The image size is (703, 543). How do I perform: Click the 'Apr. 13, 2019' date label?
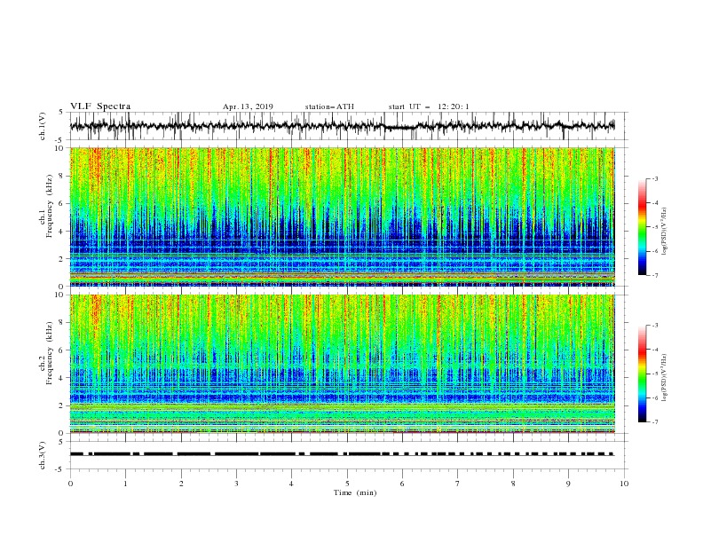point(248,106)
